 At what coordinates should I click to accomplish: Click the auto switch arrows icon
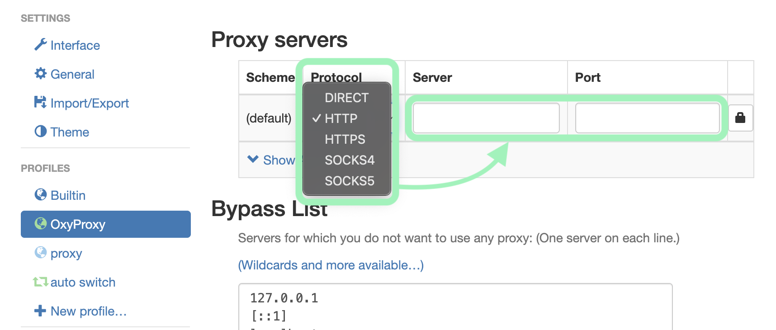click(40, 282)
